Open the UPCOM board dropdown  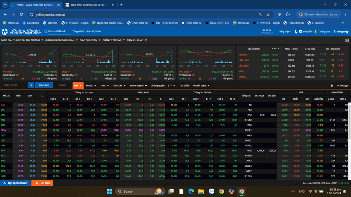click(120, 85)
